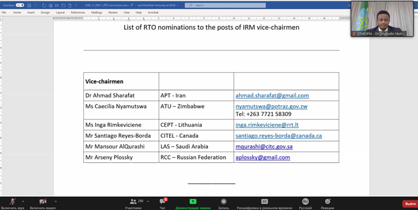Switch to the Review ribbon tab
418x210 pixels.
113,13
